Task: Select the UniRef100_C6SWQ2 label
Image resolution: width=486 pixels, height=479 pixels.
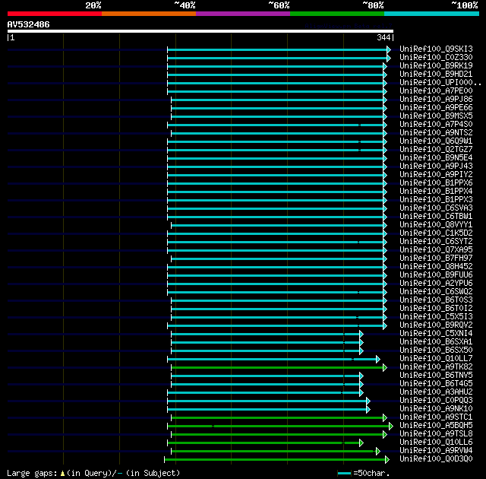Action: pos(436,292)
